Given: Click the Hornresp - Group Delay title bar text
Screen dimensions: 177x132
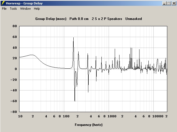Looking at the screenshot, I should (24, 3).
